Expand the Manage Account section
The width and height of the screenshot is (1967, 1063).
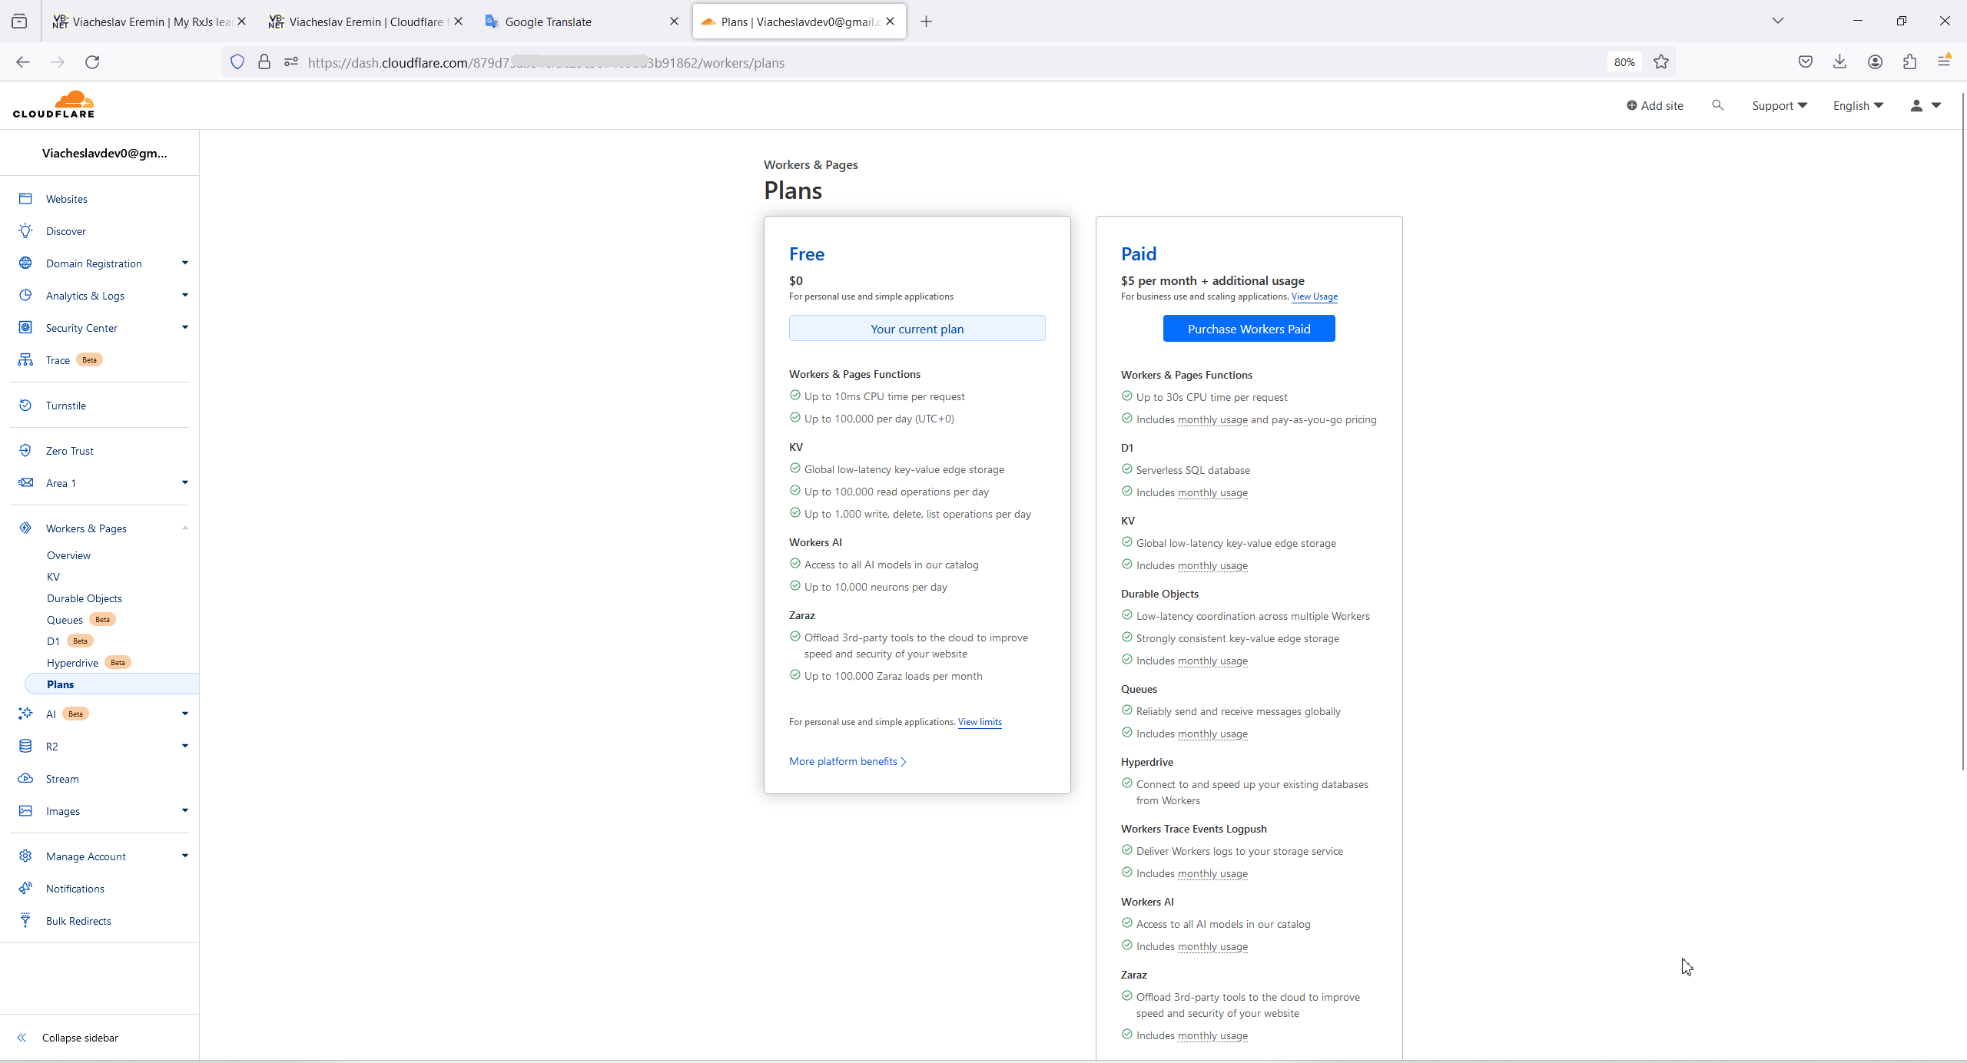click(184, 856)
